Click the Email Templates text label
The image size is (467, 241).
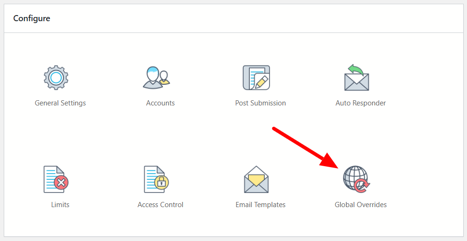(260, 205)
